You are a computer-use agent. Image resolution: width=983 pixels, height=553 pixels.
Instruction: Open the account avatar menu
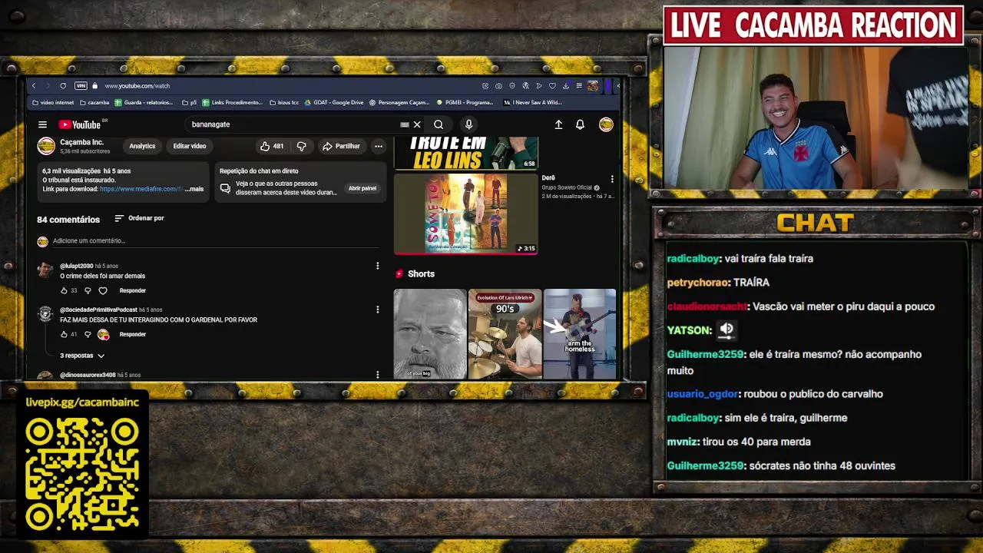tap(606, 124)
